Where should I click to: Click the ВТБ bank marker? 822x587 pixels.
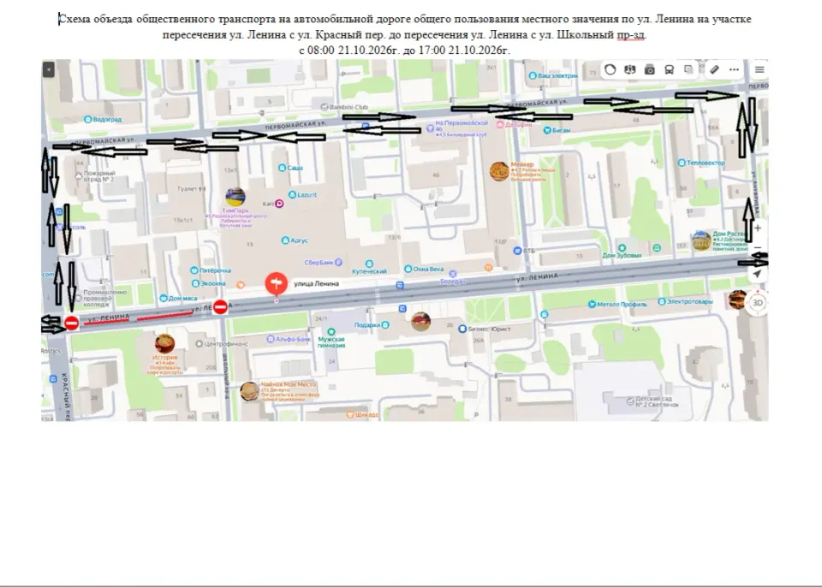[517, 251]
